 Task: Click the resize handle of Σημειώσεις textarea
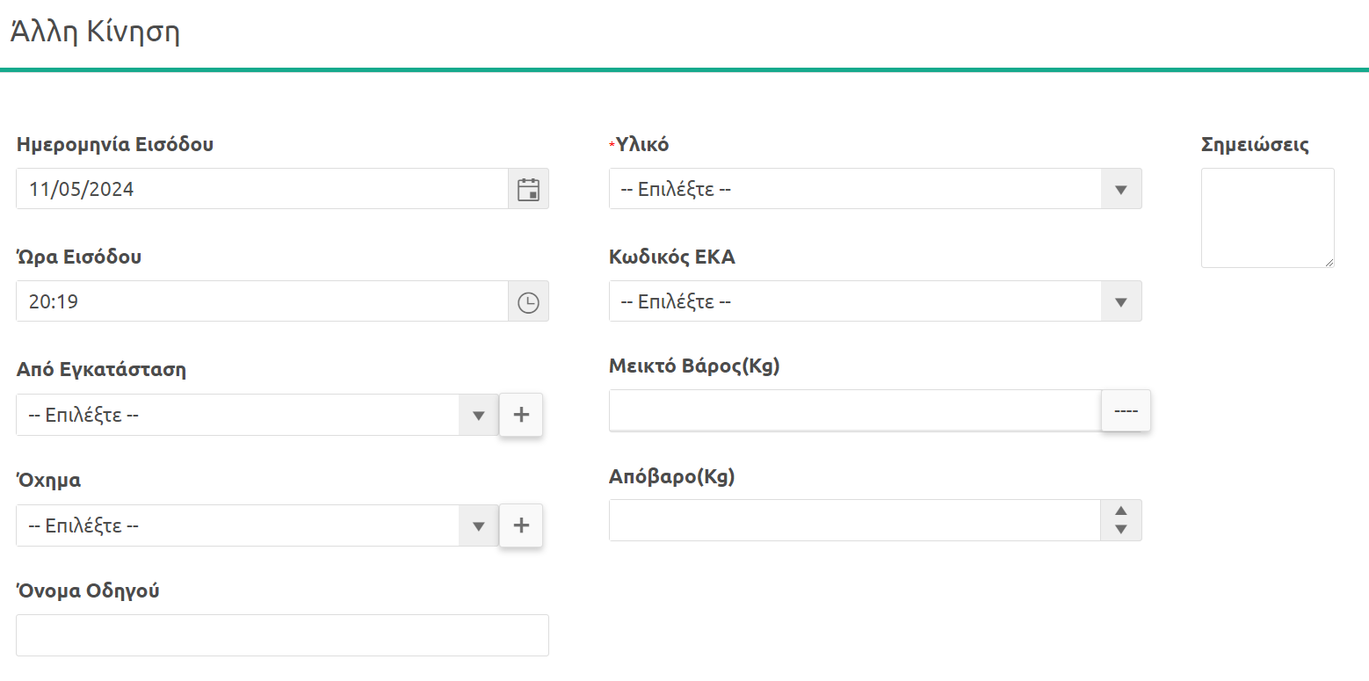[x=1329, y=262]
